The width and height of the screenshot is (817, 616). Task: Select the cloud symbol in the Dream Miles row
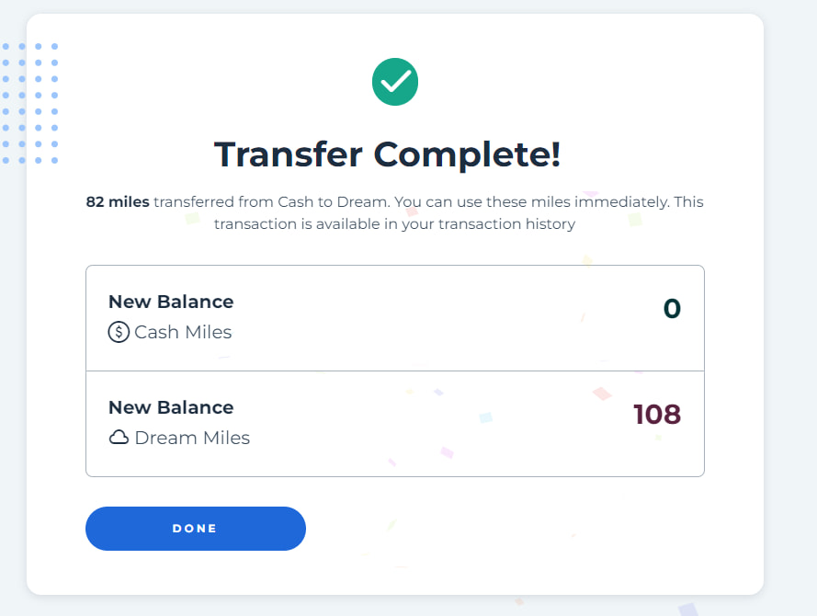tap(119, 438)
